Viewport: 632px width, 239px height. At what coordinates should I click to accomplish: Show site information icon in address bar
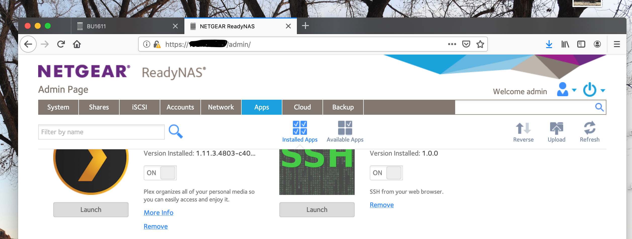pos(147,44)
